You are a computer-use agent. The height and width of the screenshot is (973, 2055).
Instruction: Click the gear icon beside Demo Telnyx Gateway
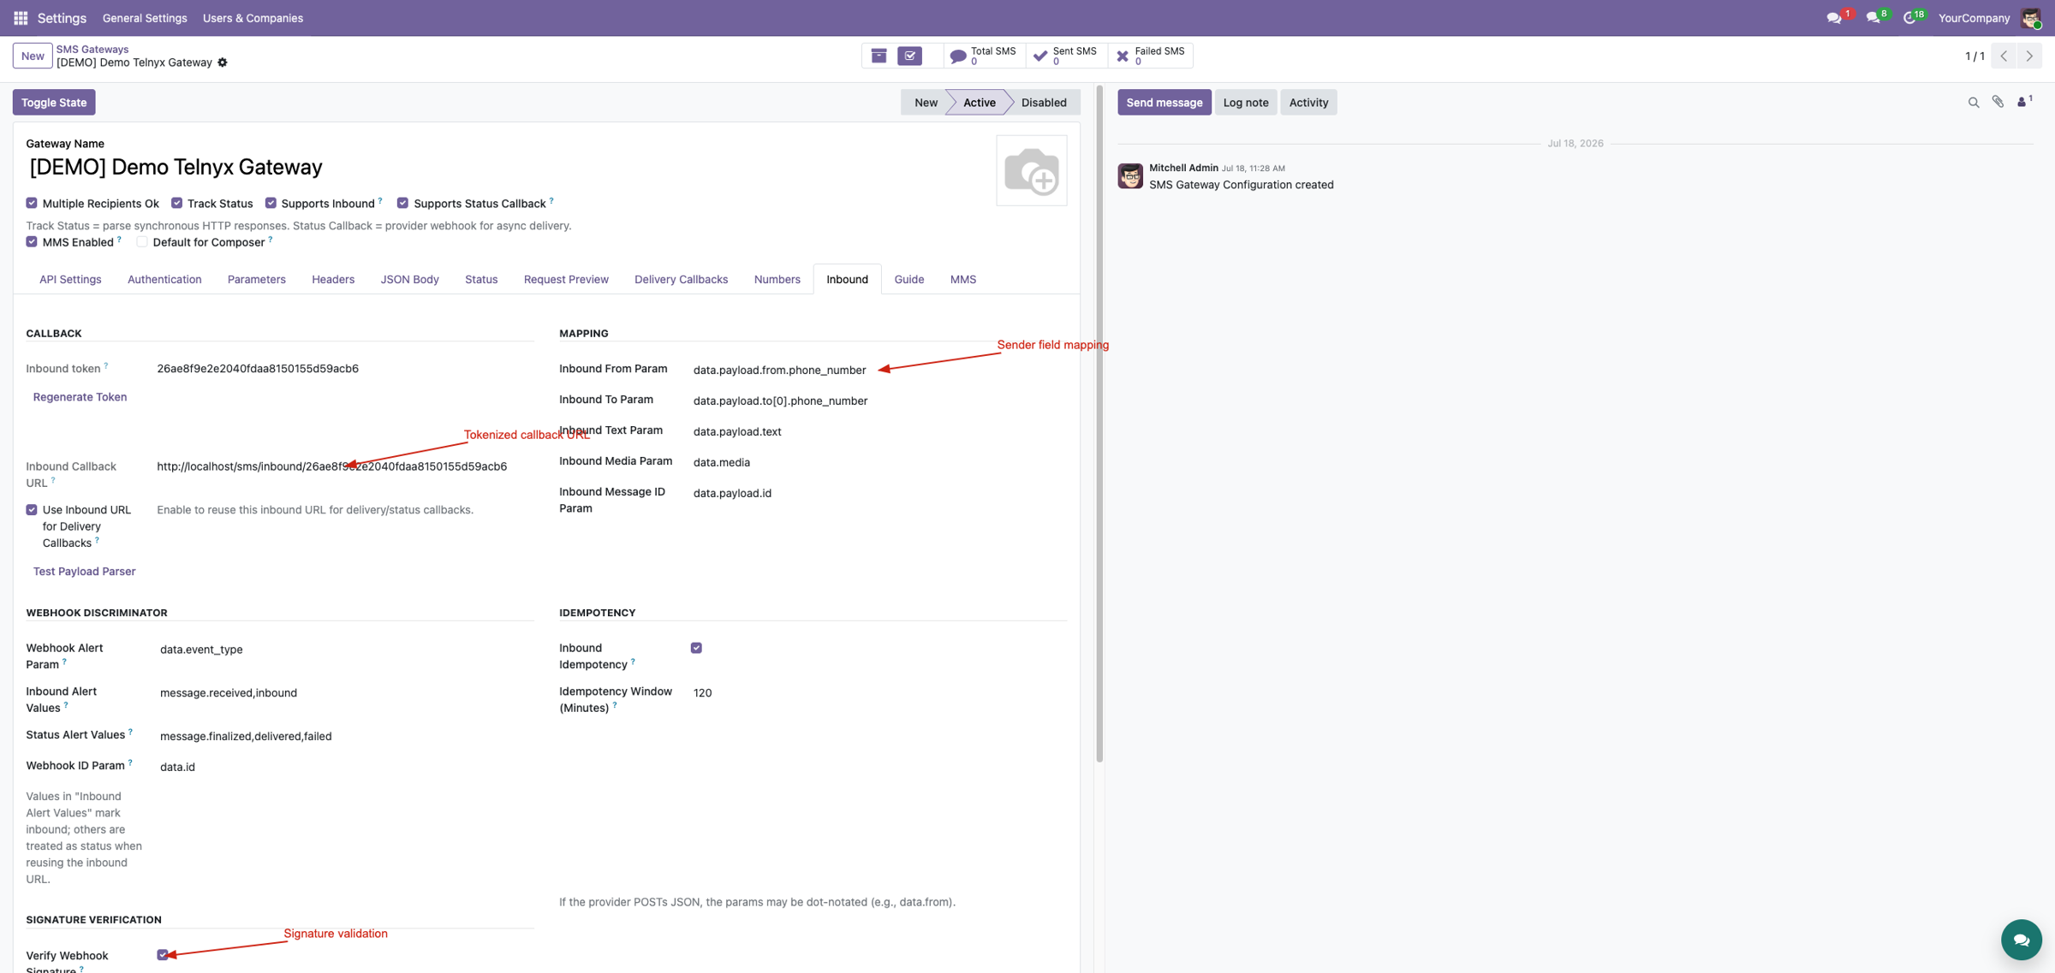[223, 62]
